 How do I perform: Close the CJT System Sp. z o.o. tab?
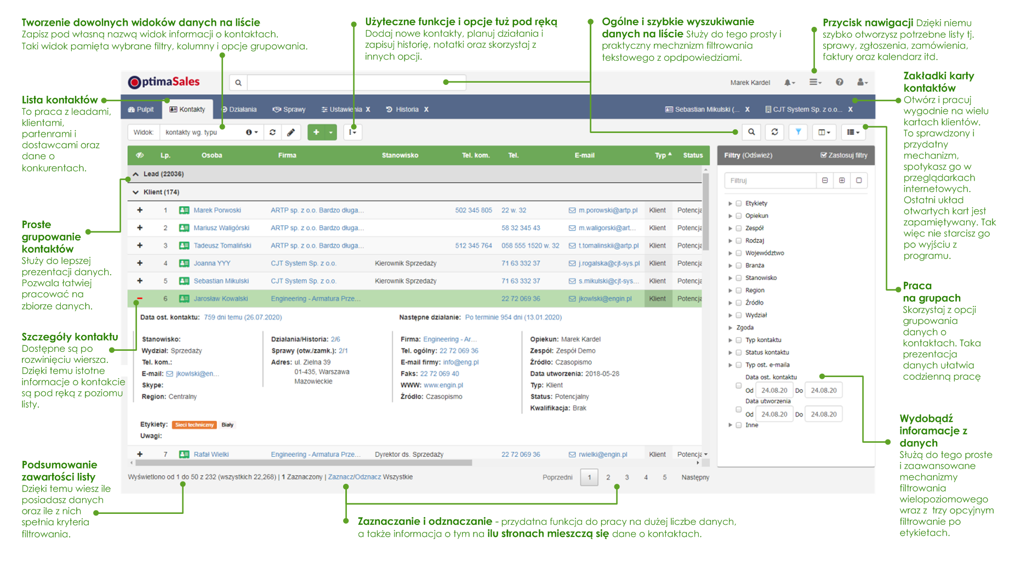(851, 109)
